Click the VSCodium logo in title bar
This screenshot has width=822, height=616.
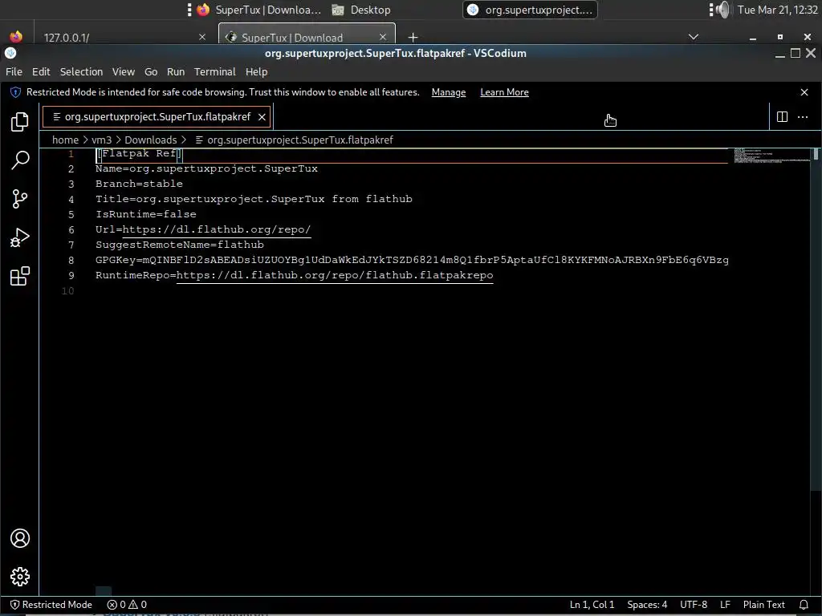(10, 53)
